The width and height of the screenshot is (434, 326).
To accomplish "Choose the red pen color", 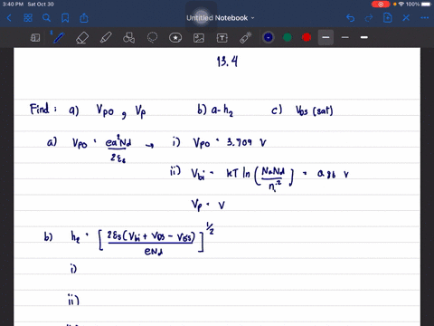I will point(307,37).
